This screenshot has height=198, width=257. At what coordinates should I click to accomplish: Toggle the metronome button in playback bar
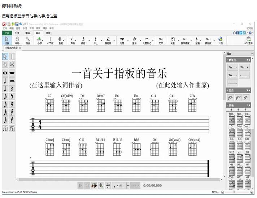(x=101, y=185)
